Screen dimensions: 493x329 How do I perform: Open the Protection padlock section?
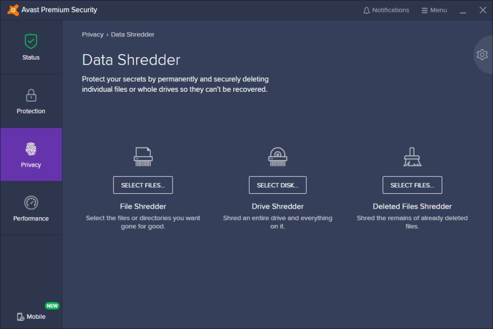click(x=31, y=101)
